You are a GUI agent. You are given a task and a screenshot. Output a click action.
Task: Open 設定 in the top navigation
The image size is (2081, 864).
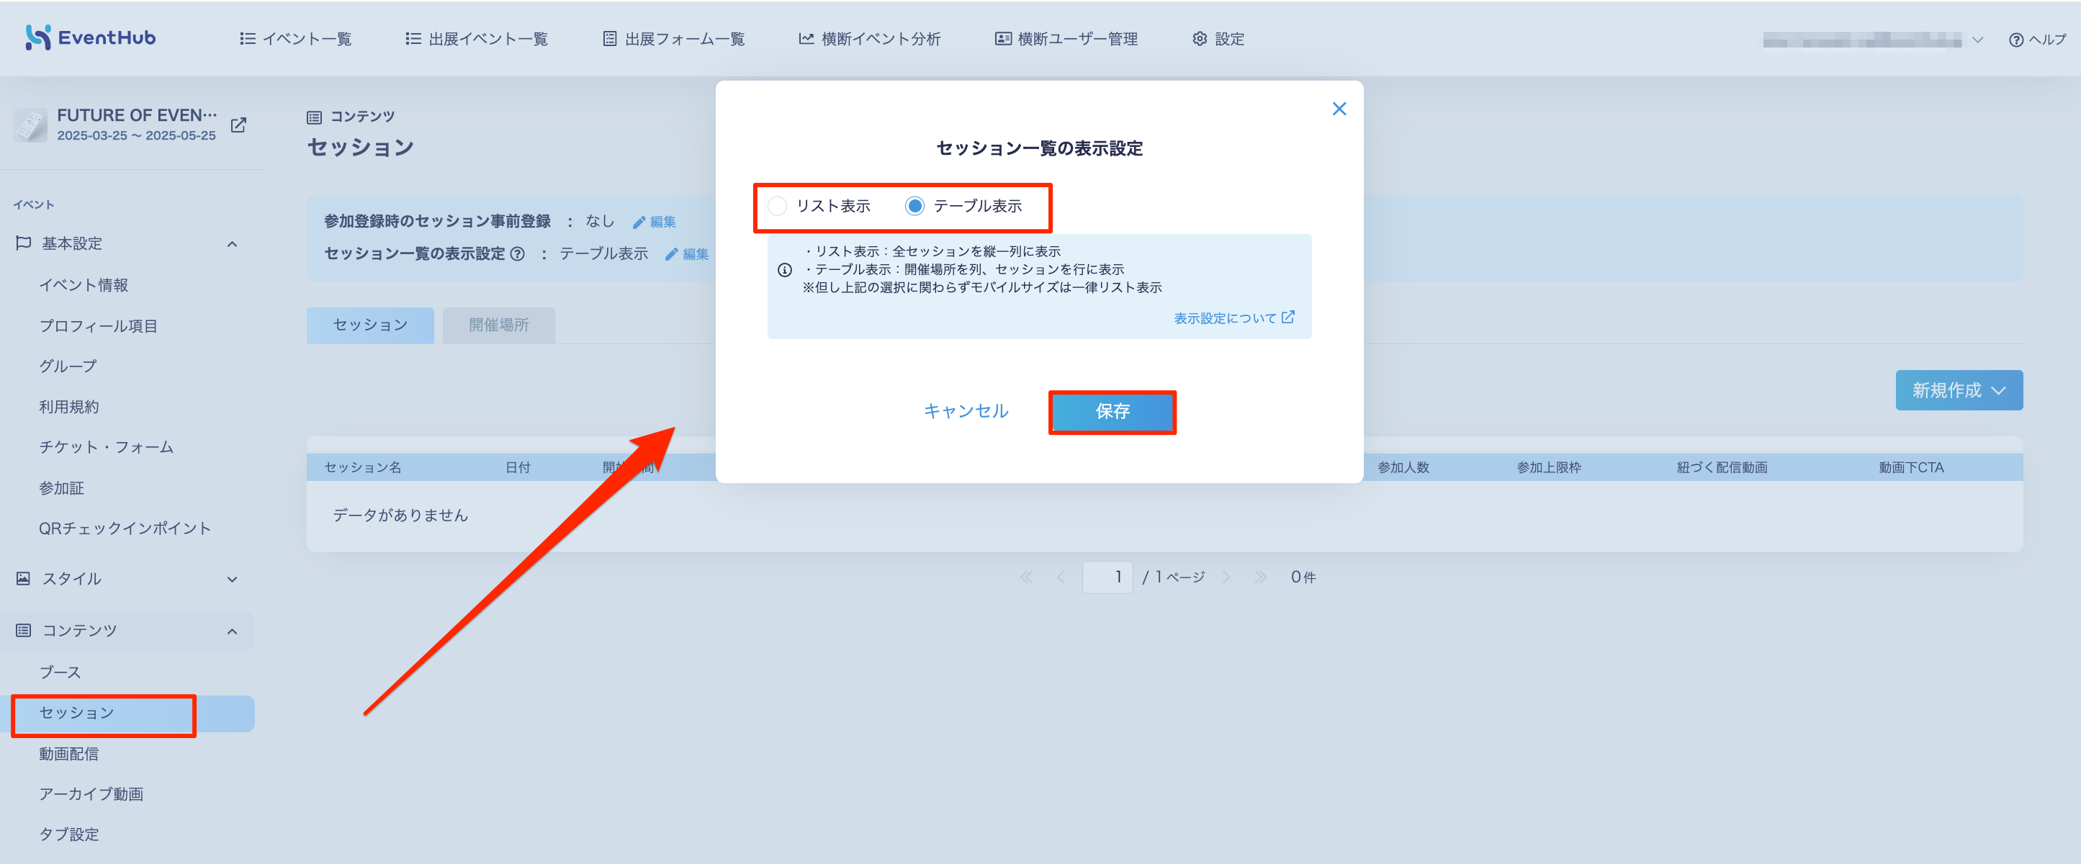(1218, 39)
